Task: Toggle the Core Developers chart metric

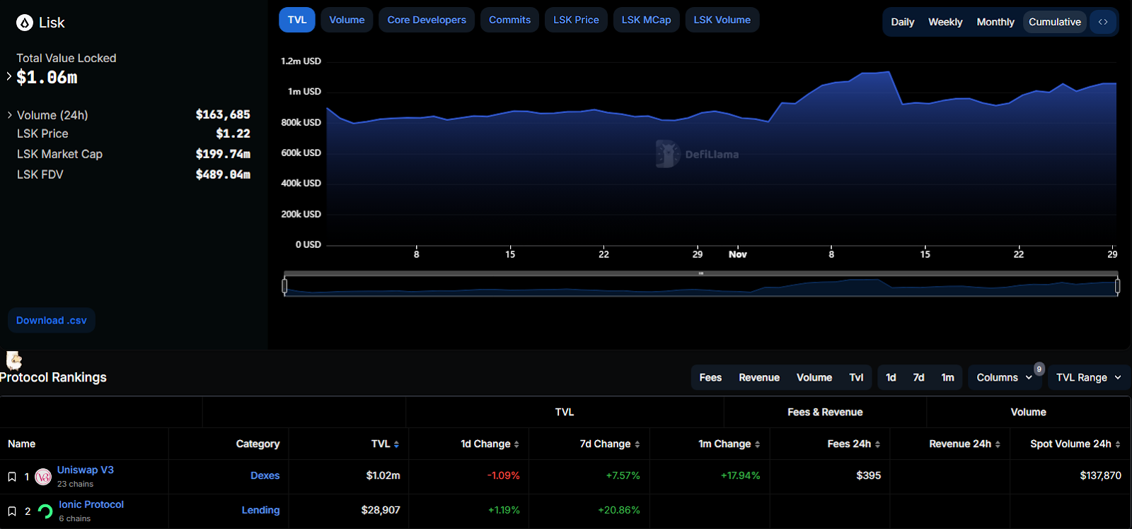Action: pos(427,20)
